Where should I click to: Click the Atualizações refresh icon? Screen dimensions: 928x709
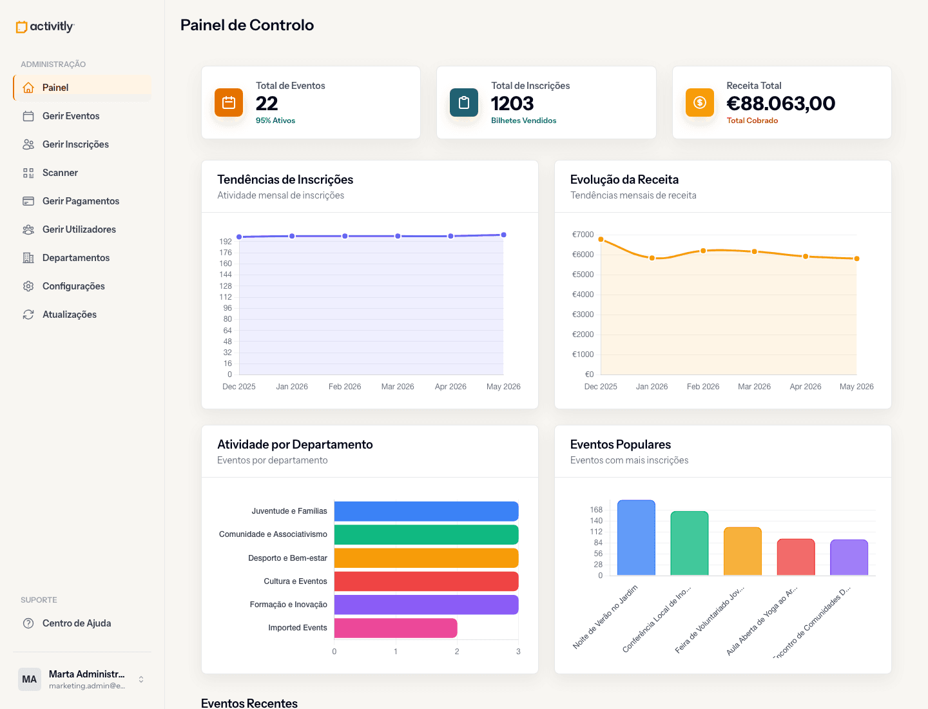(28, 315)
